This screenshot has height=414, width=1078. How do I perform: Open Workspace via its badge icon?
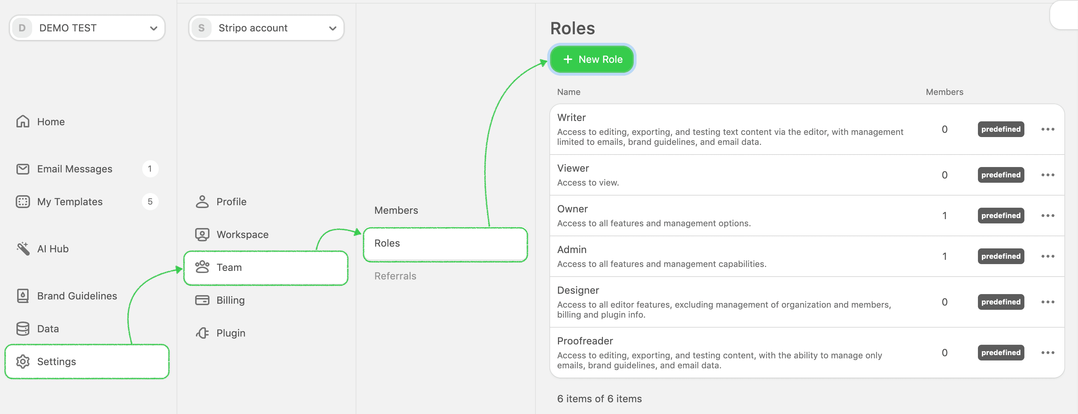click(203, 234)
